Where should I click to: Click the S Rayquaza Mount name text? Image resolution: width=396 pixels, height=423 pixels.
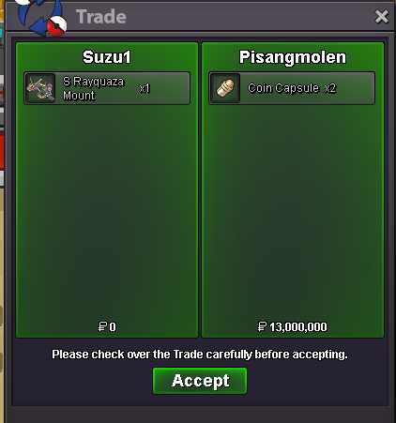pos(93,88)
